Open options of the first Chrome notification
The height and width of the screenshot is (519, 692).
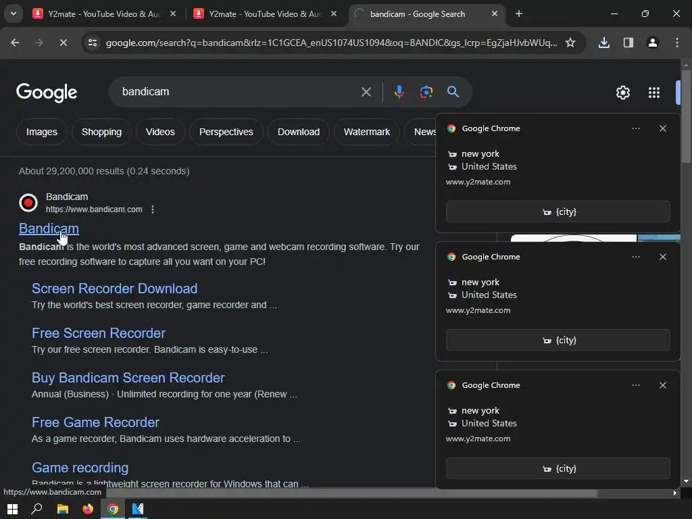click(635, 128)
